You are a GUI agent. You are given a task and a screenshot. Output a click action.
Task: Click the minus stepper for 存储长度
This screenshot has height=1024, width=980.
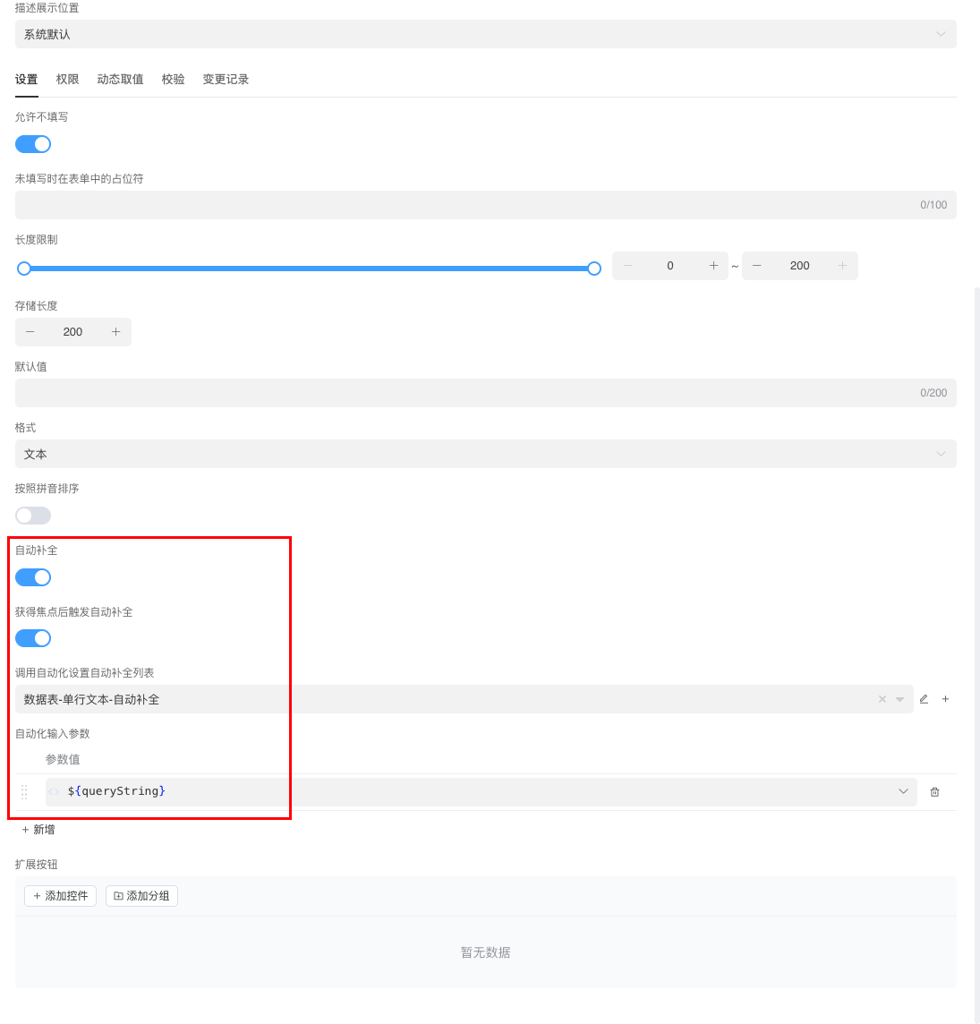pos(30,332)
